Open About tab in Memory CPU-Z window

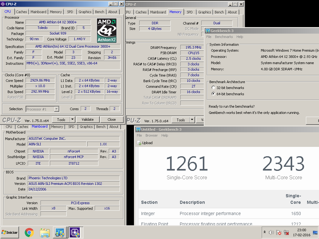(232, 12)
